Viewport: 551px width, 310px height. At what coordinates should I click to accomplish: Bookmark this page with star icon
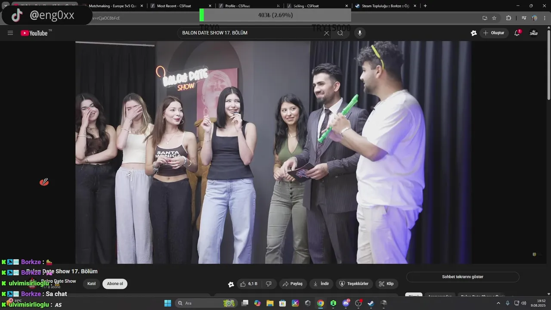[494, 18]
